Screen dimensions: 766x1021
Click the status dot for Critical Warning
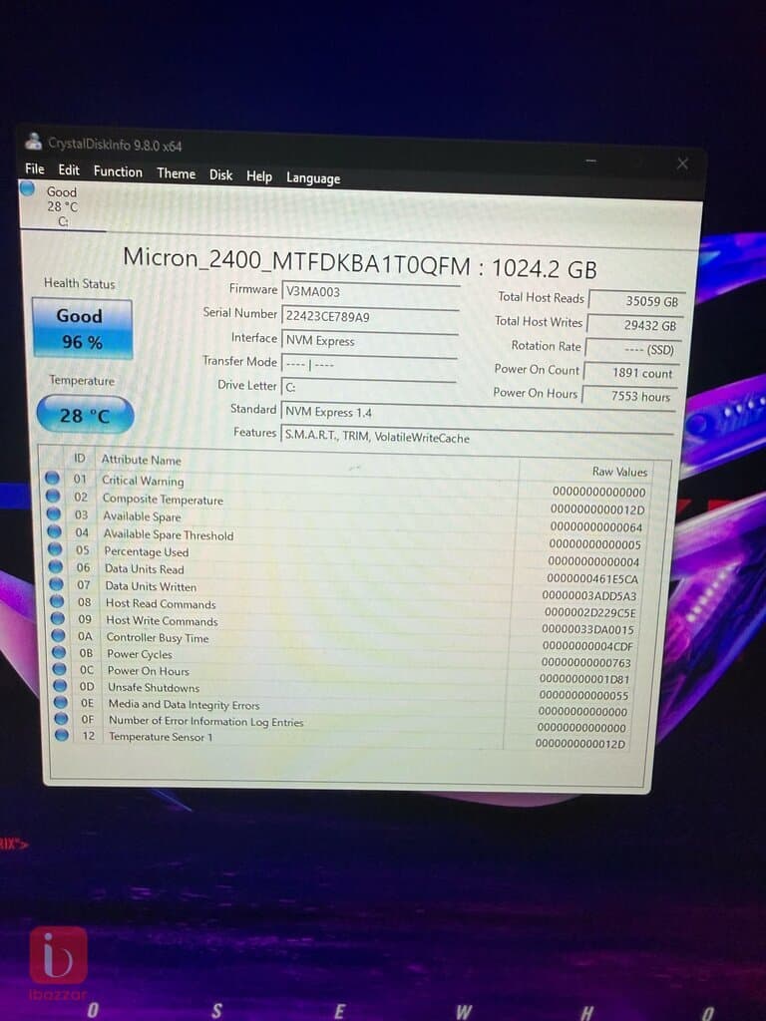[x=52, y=479]
